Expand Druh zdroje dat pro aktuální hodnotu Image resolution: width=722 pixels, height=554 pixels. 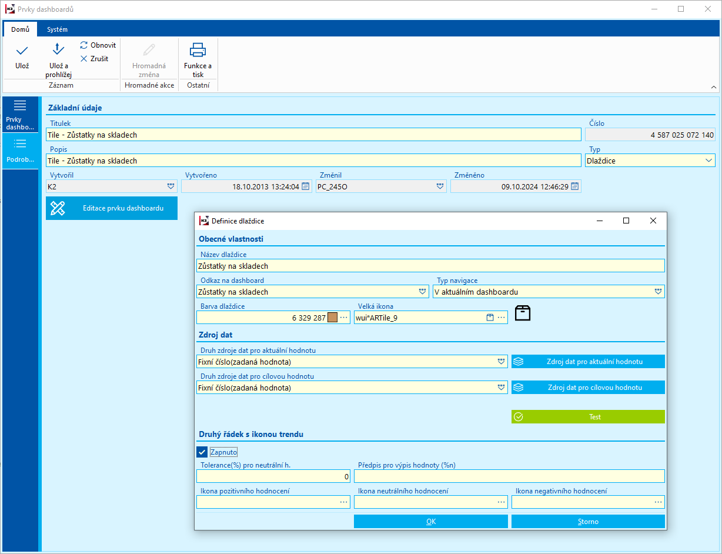(500, 362)
